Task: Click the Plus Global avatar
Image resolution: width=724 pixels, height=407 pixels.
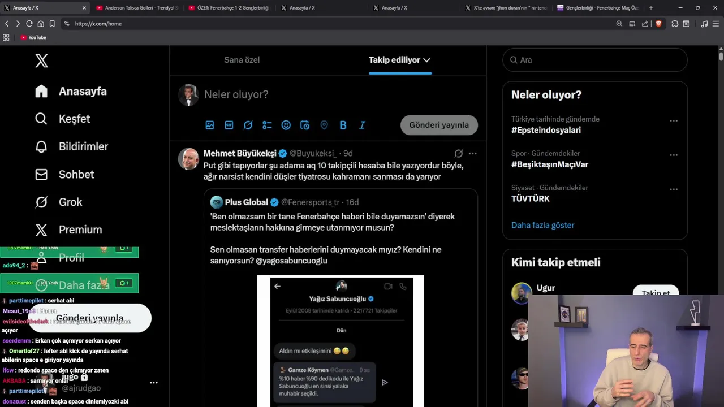Action: pyautogui.click(x=217, y=202)
